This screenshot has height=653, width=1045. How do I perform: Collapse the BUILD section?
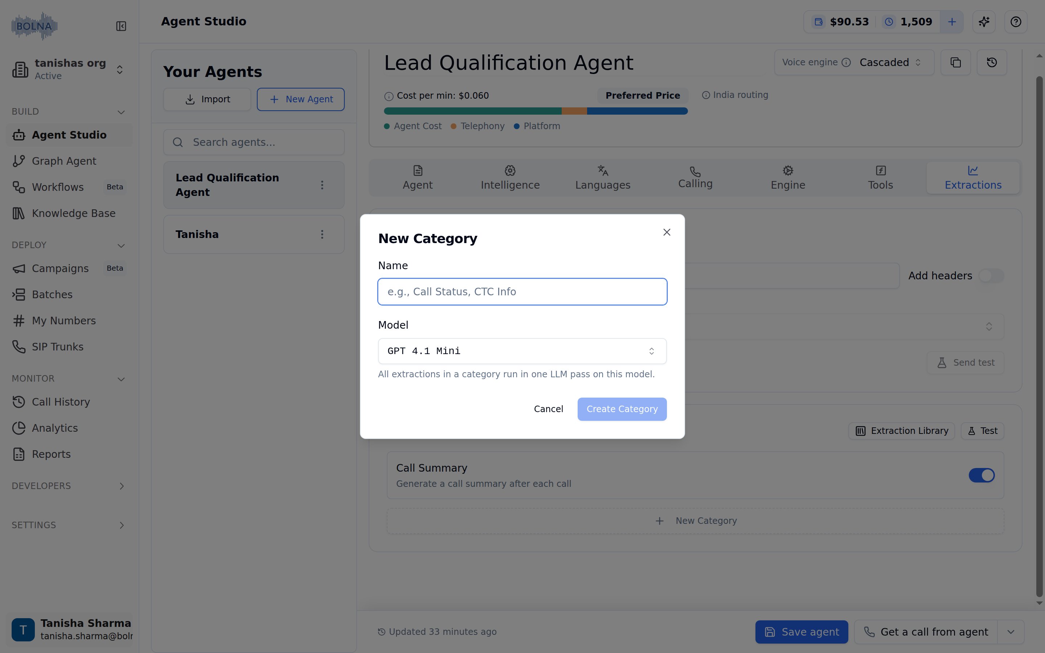69,112
